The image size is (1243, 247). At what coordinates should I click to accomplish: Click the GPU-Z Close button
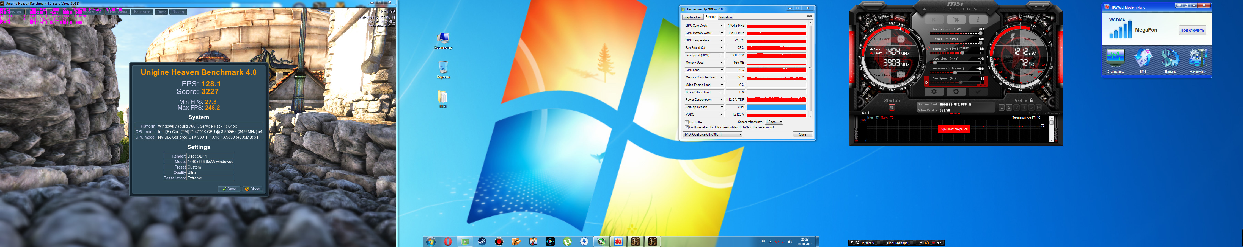[802, 134]
